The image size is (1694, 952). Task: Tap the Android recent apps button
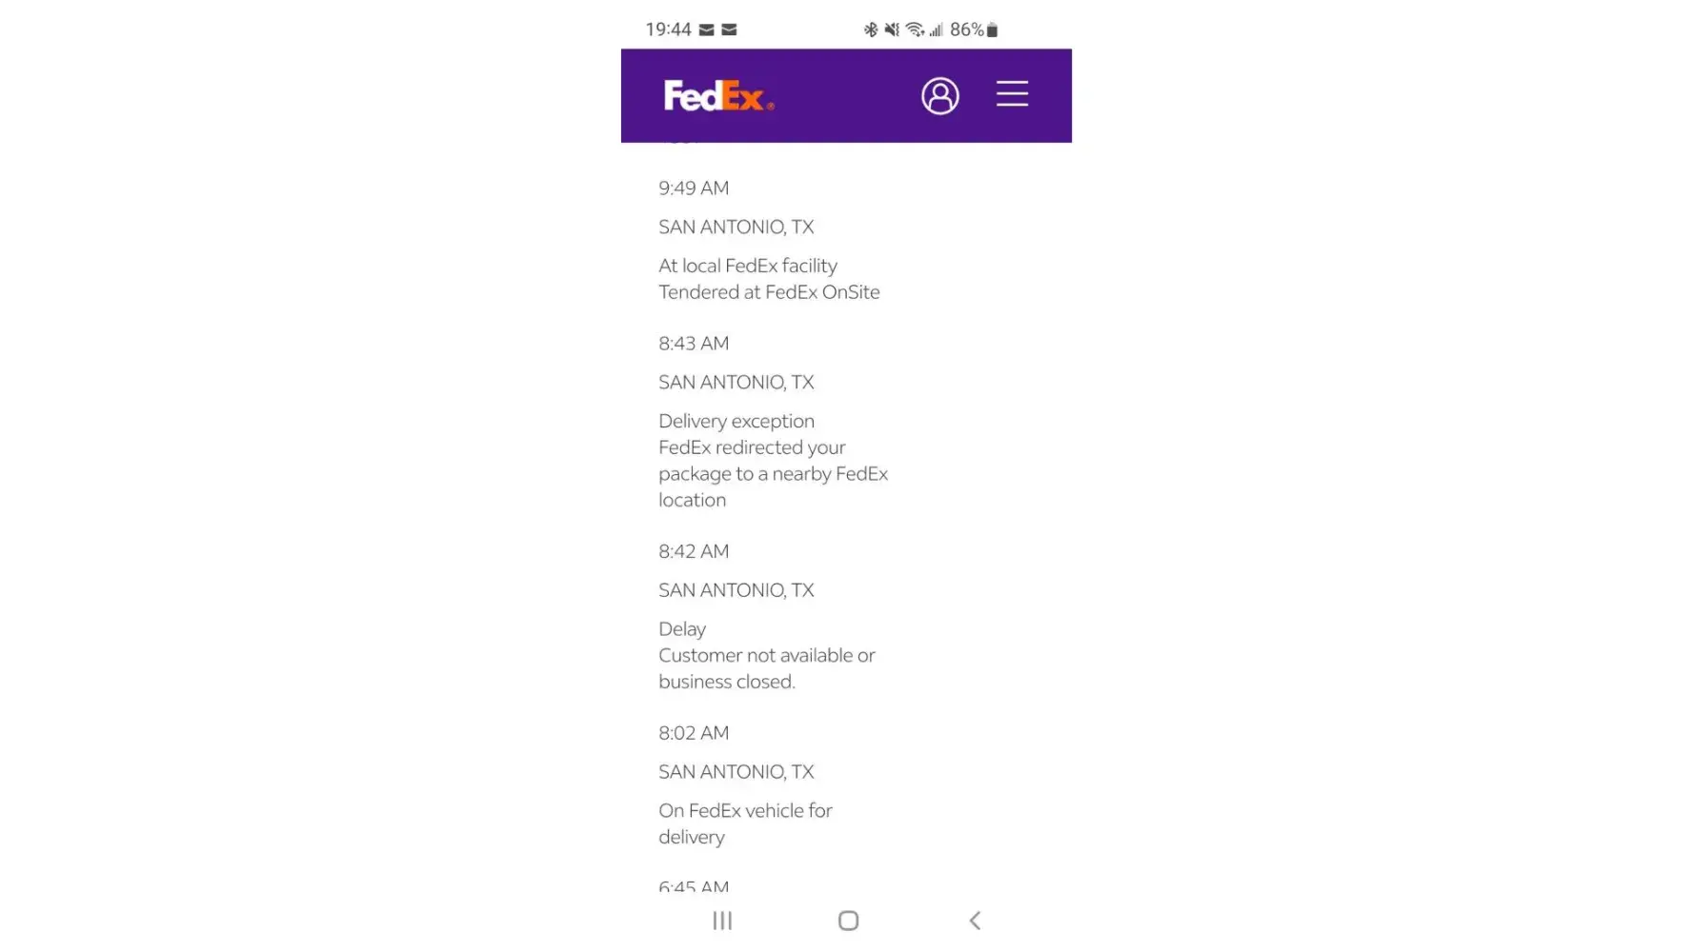[x=722, y=921]
